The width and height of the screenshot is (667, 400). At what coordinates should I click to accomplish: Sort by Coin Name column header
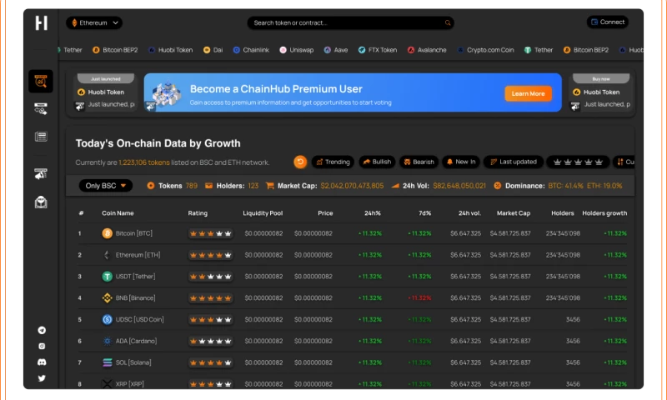[118, 213]
